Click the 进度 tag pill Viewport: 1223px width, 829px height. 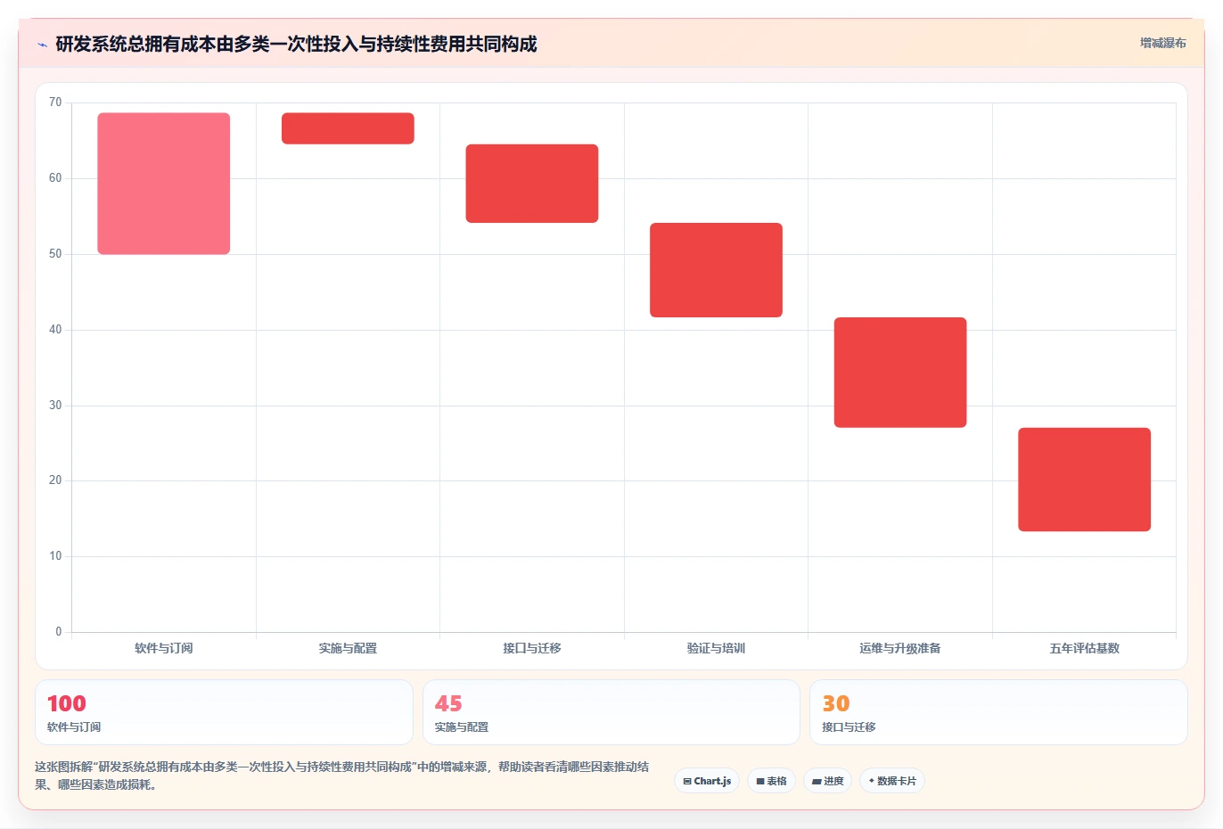pos(827,781)
